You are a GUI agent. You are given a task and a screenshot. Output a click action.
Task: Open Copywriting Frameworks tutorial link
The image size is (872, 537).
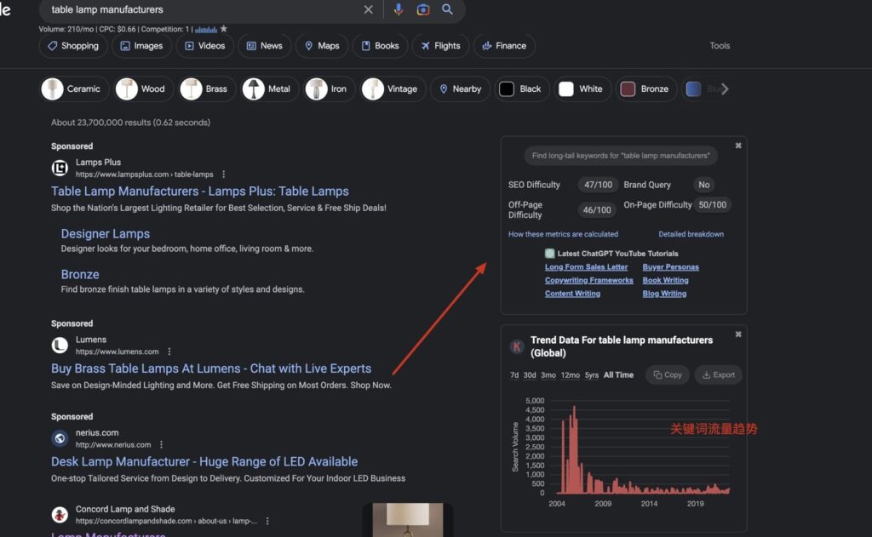click(x=589, y=280)
